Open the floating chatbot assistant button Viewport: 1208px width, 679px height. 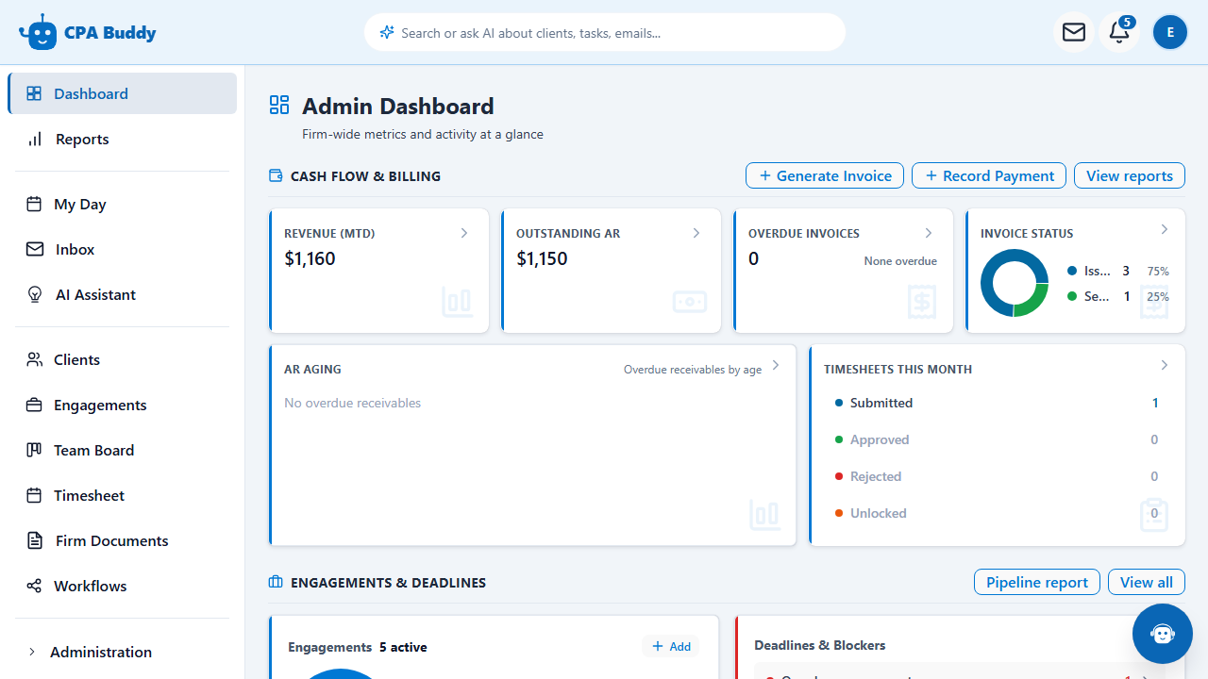pyautogui.click(x=1163, y=634)
